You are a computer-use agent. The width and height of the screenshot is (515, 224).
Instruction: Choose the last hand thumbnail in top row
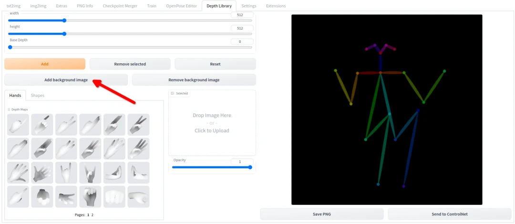point(138,124)
